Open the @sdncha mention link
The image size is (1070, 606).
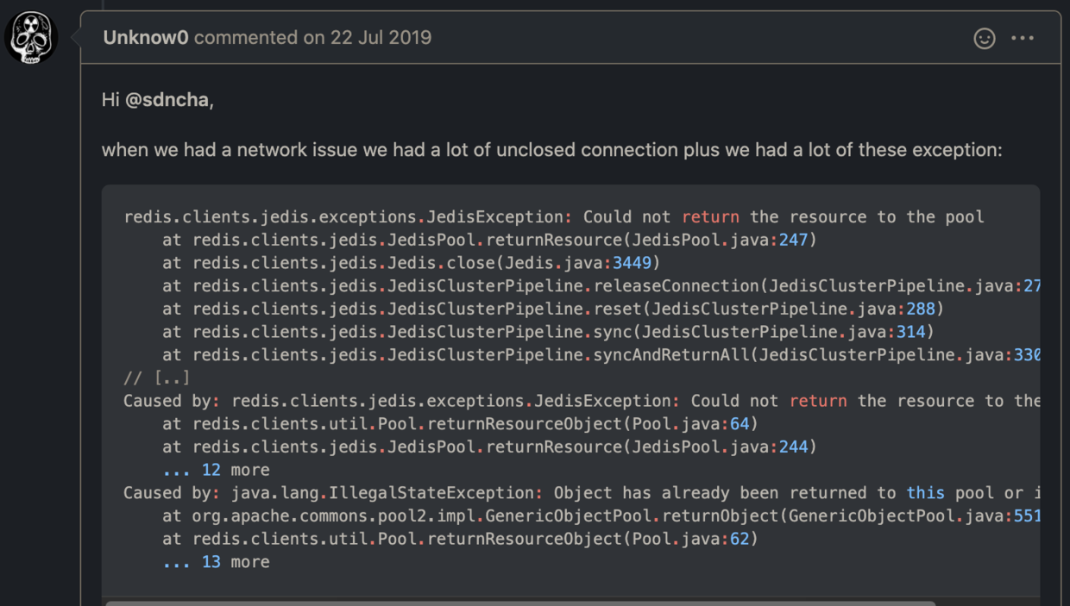(x=167, y=100)
